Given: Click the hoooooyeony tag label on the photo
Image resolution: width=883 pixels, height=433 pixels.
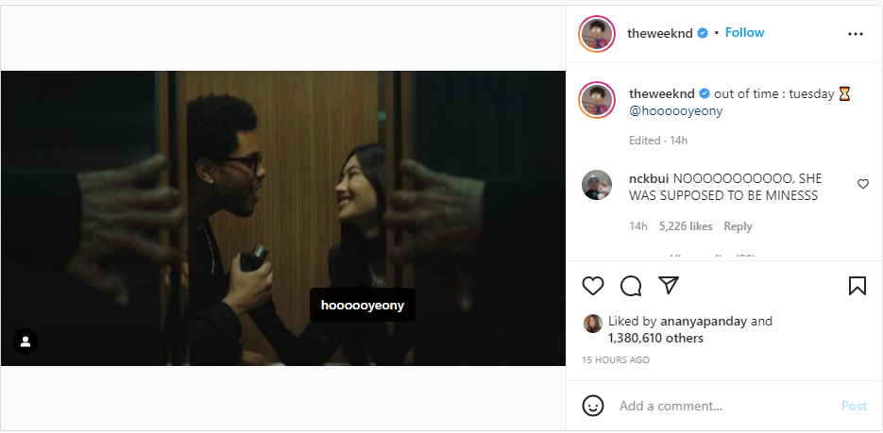Looking at the screenshot, I should point(363,306).
